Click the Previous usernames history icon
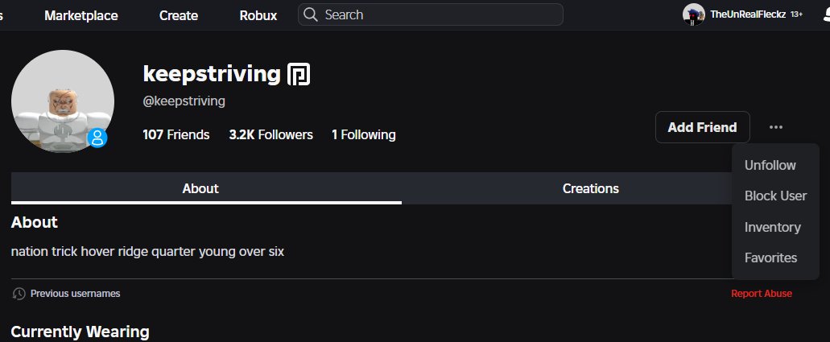The image size is (830, 342). [19, 293]
